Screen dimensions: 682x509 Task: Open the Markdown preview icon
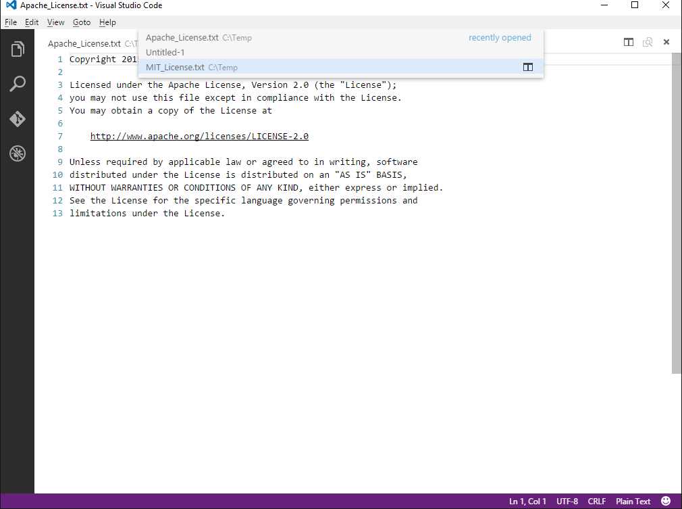[x=648, y=41]
